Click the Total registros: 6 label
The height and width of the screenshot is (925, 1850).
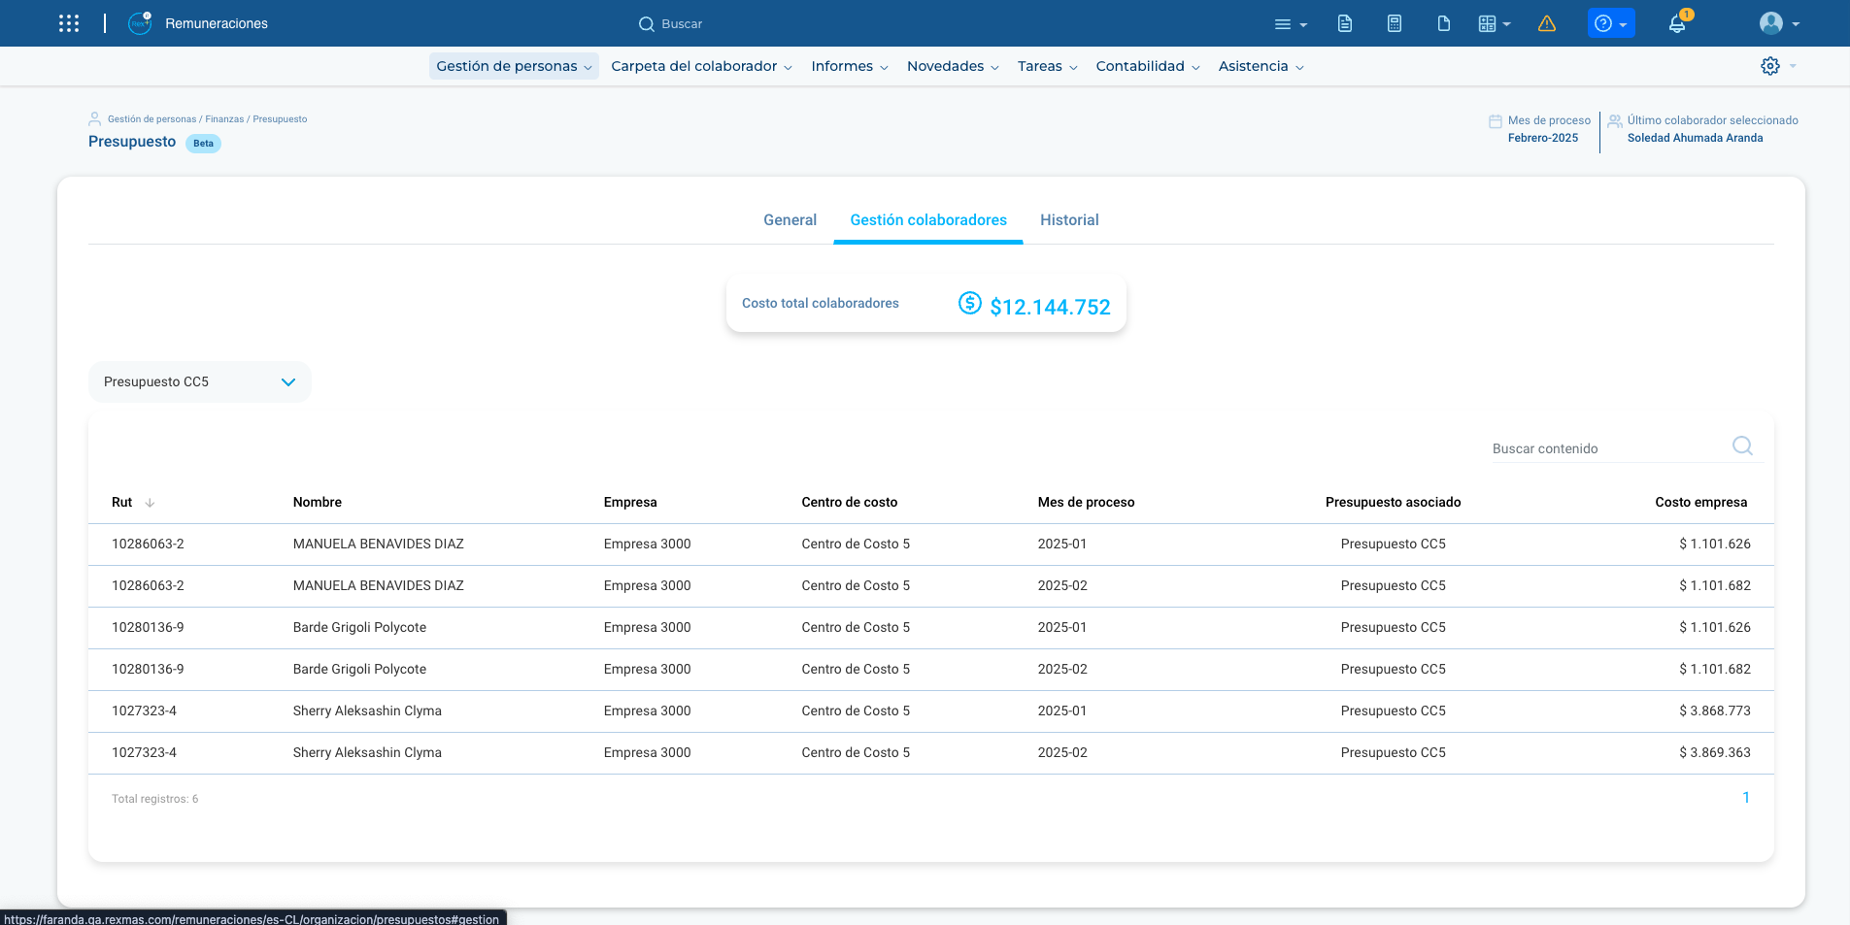click(154, 799)
